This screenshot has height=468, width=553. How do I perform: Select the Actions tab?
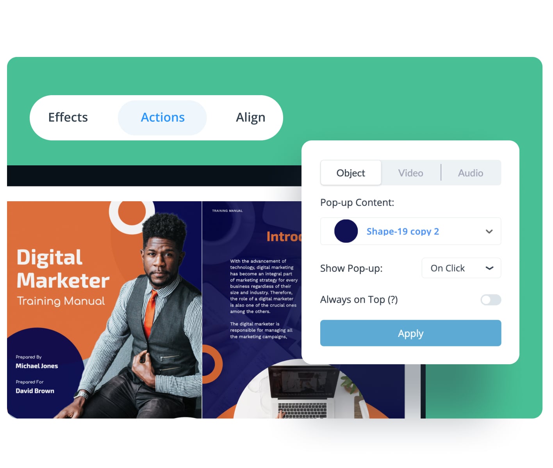162,117
